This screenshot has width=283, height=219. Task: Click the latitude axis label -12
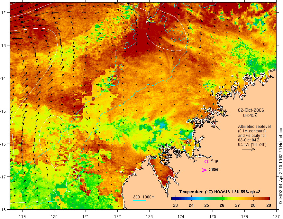3,13
